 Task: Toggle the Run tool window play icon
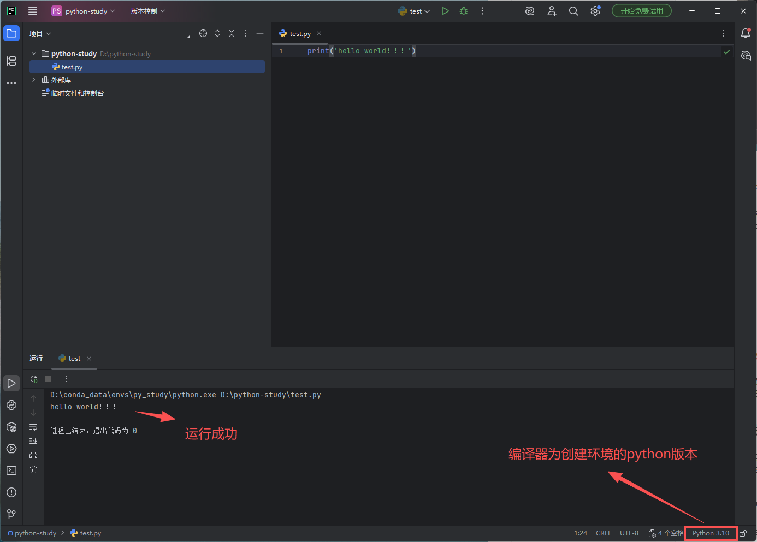11,383
